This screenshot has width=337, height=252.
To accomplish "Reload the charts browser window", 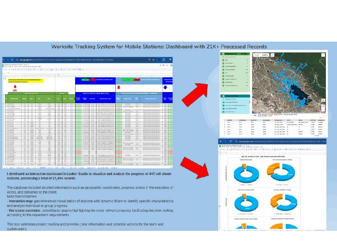I will tap(231, 141).
